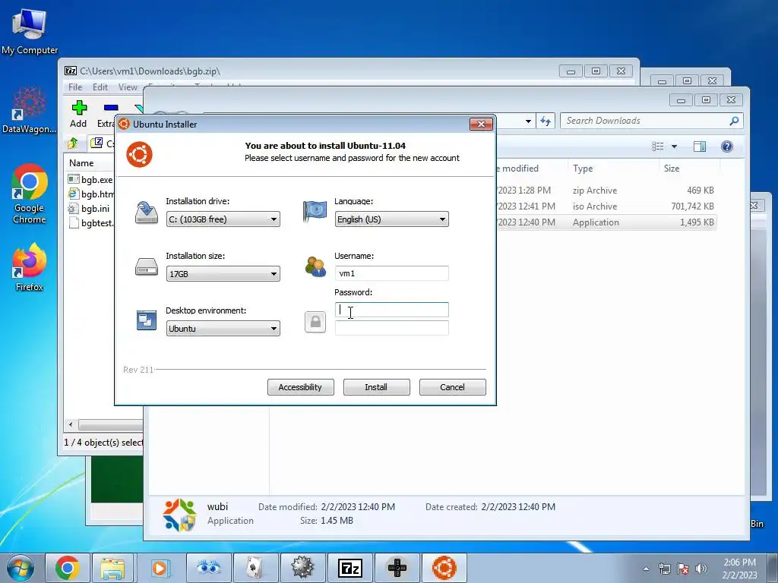Open the media player taskbar icon
Viewport: 778px width, 583px height.
pos(160,568)
